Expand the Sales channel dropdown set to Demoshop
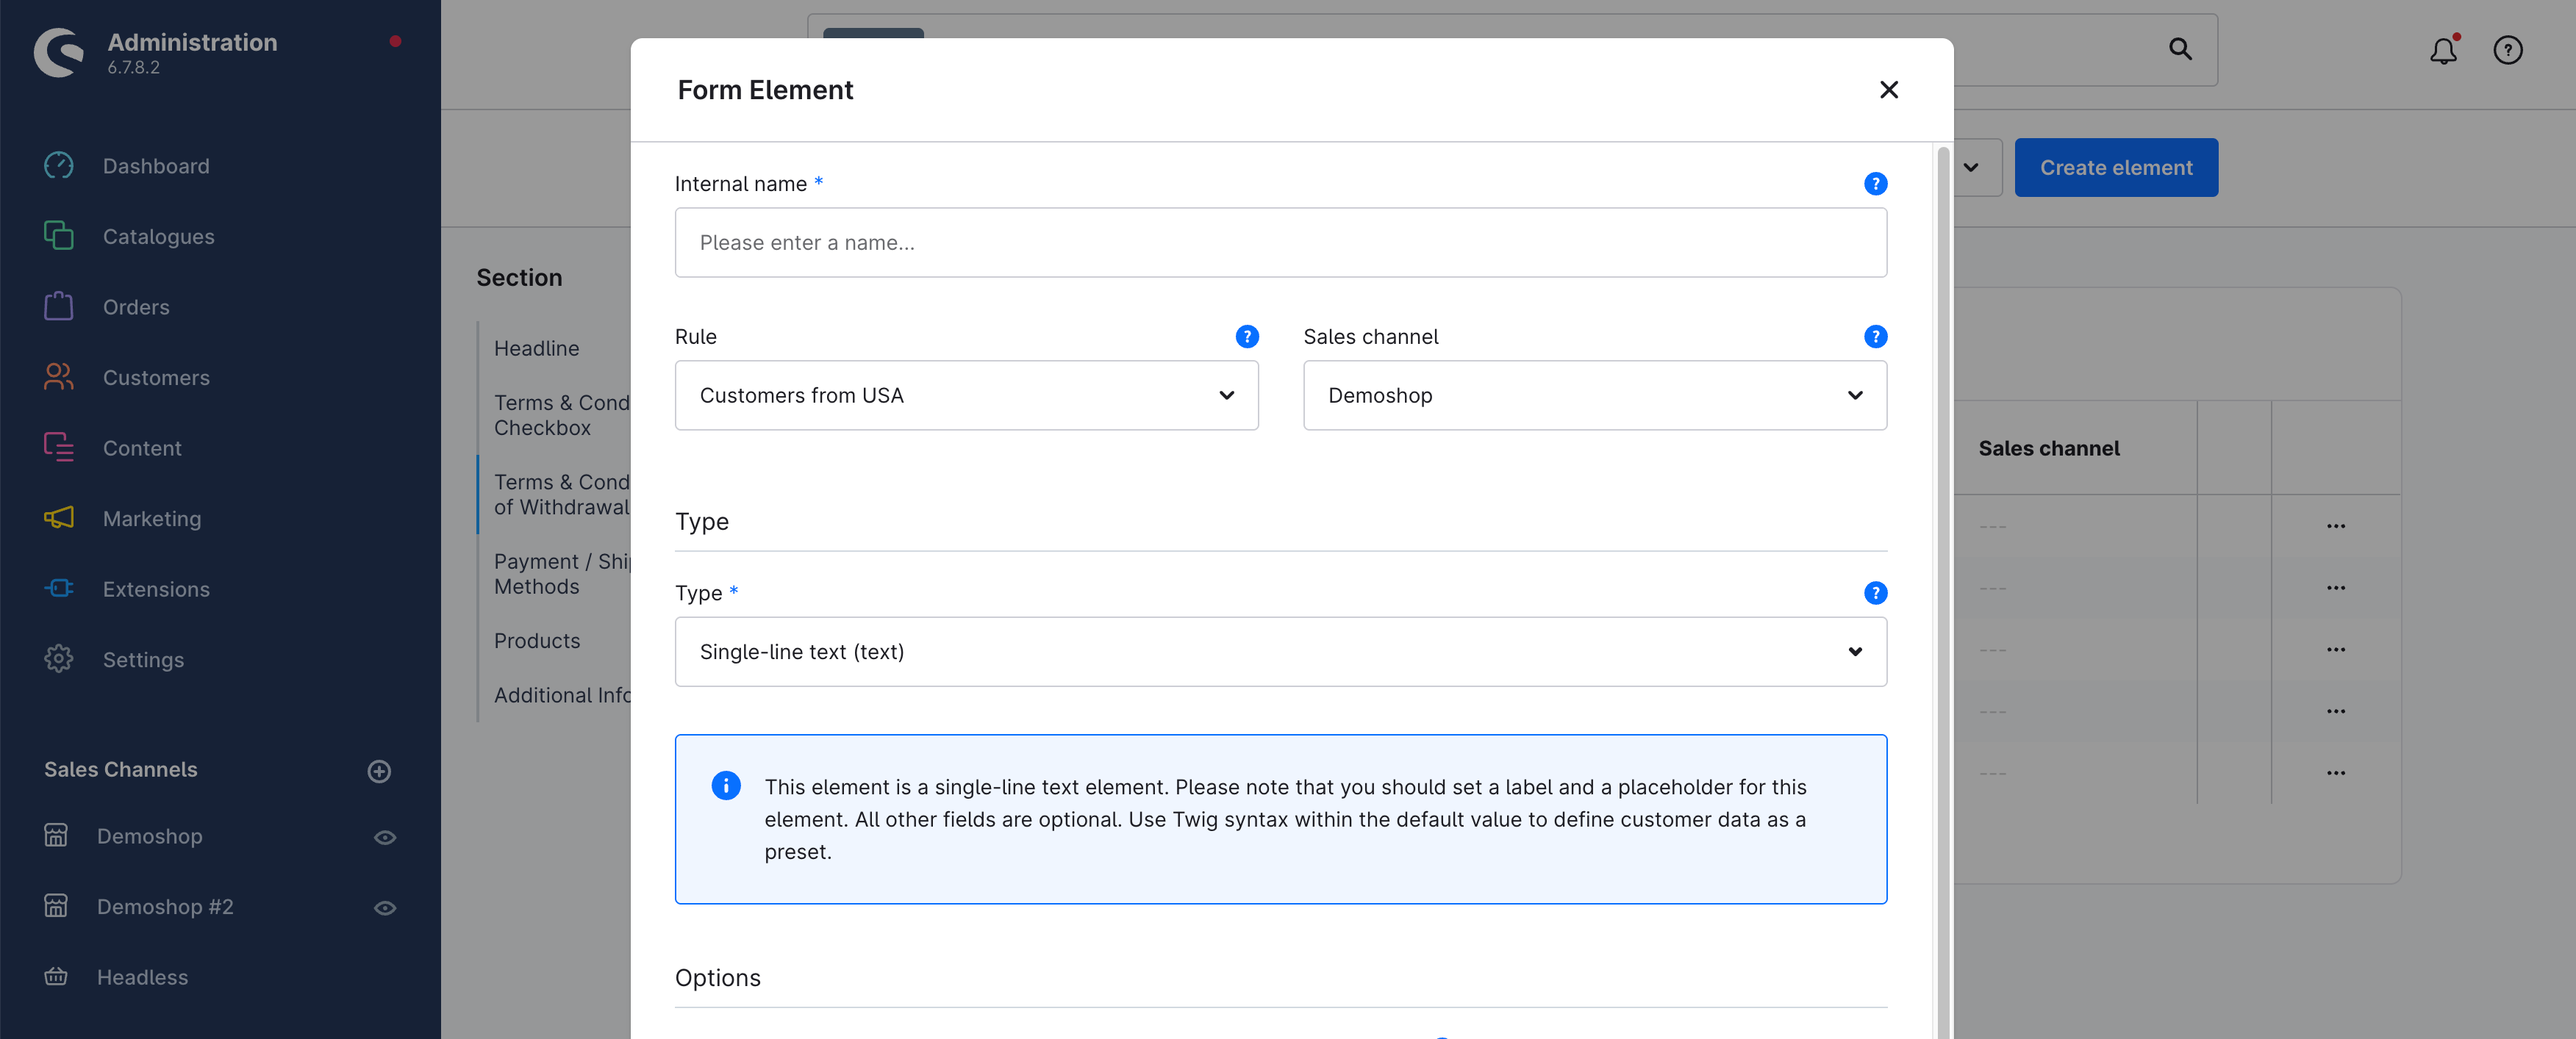 1594,395
